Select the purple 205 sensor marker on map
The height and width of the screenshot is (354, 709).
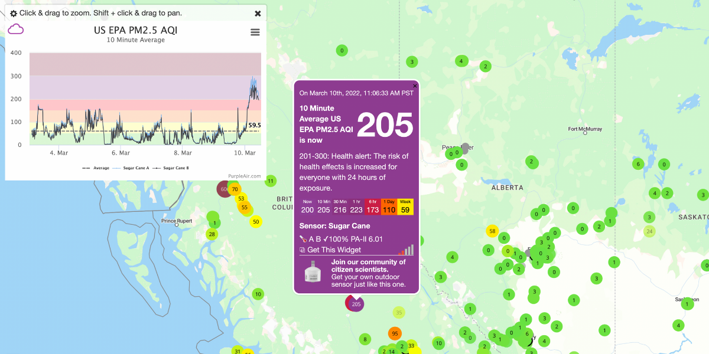coord(354,303)
